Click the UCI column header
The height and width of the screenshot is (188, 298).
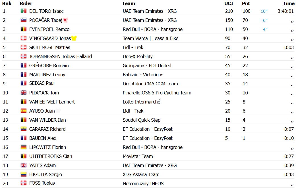pos(229,3)
